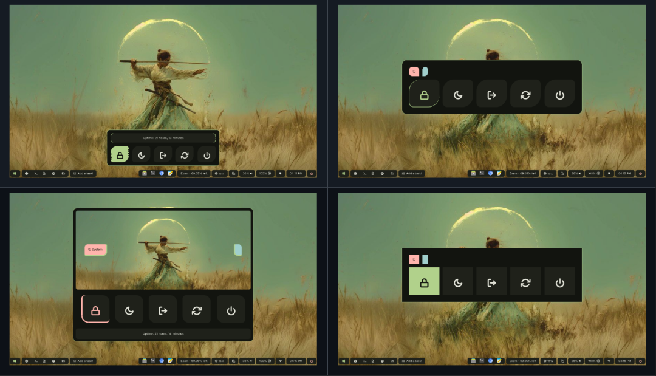656x376 pixels.
Task: Select the moon sleep icon in the compact power menu with uptime bar
Action: 142,155
